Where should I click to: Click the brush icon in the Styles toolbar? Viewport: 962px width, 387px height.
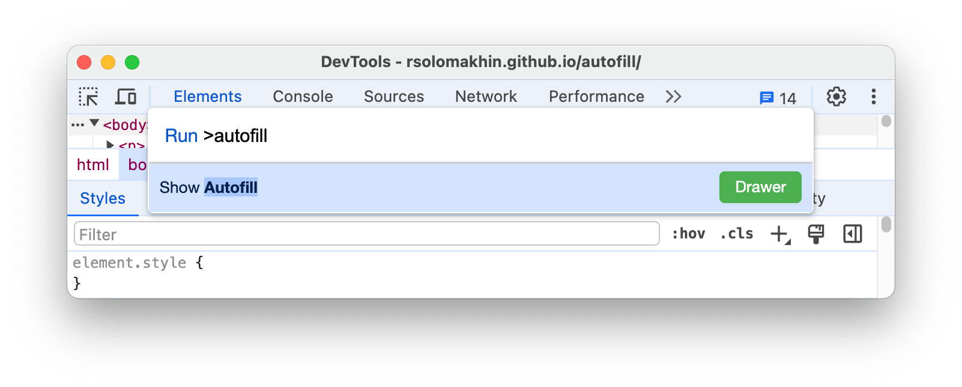[817, 234]
